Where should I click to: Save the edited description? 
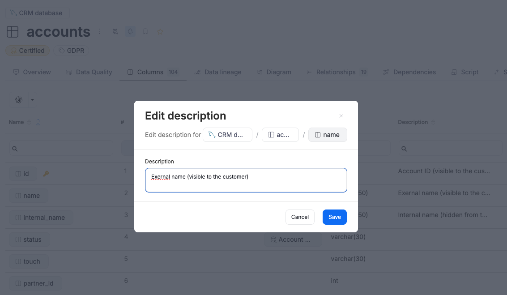334,217
